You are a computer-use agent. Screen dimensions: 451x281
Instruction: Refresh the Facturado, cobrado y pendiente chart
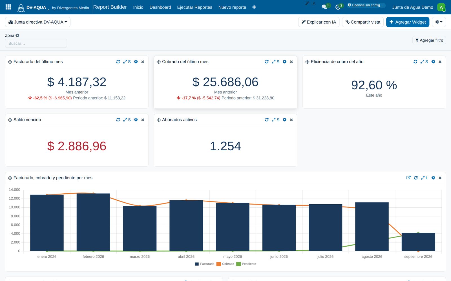point(416,178)
